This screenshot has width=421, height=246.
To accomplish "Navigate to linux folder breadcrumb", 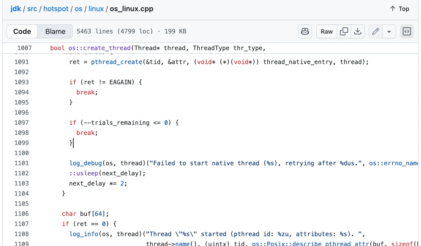I will tap(96, 9).
